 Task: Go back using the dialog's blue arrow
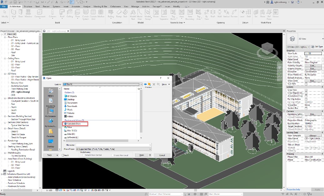[x=145, y=84]
